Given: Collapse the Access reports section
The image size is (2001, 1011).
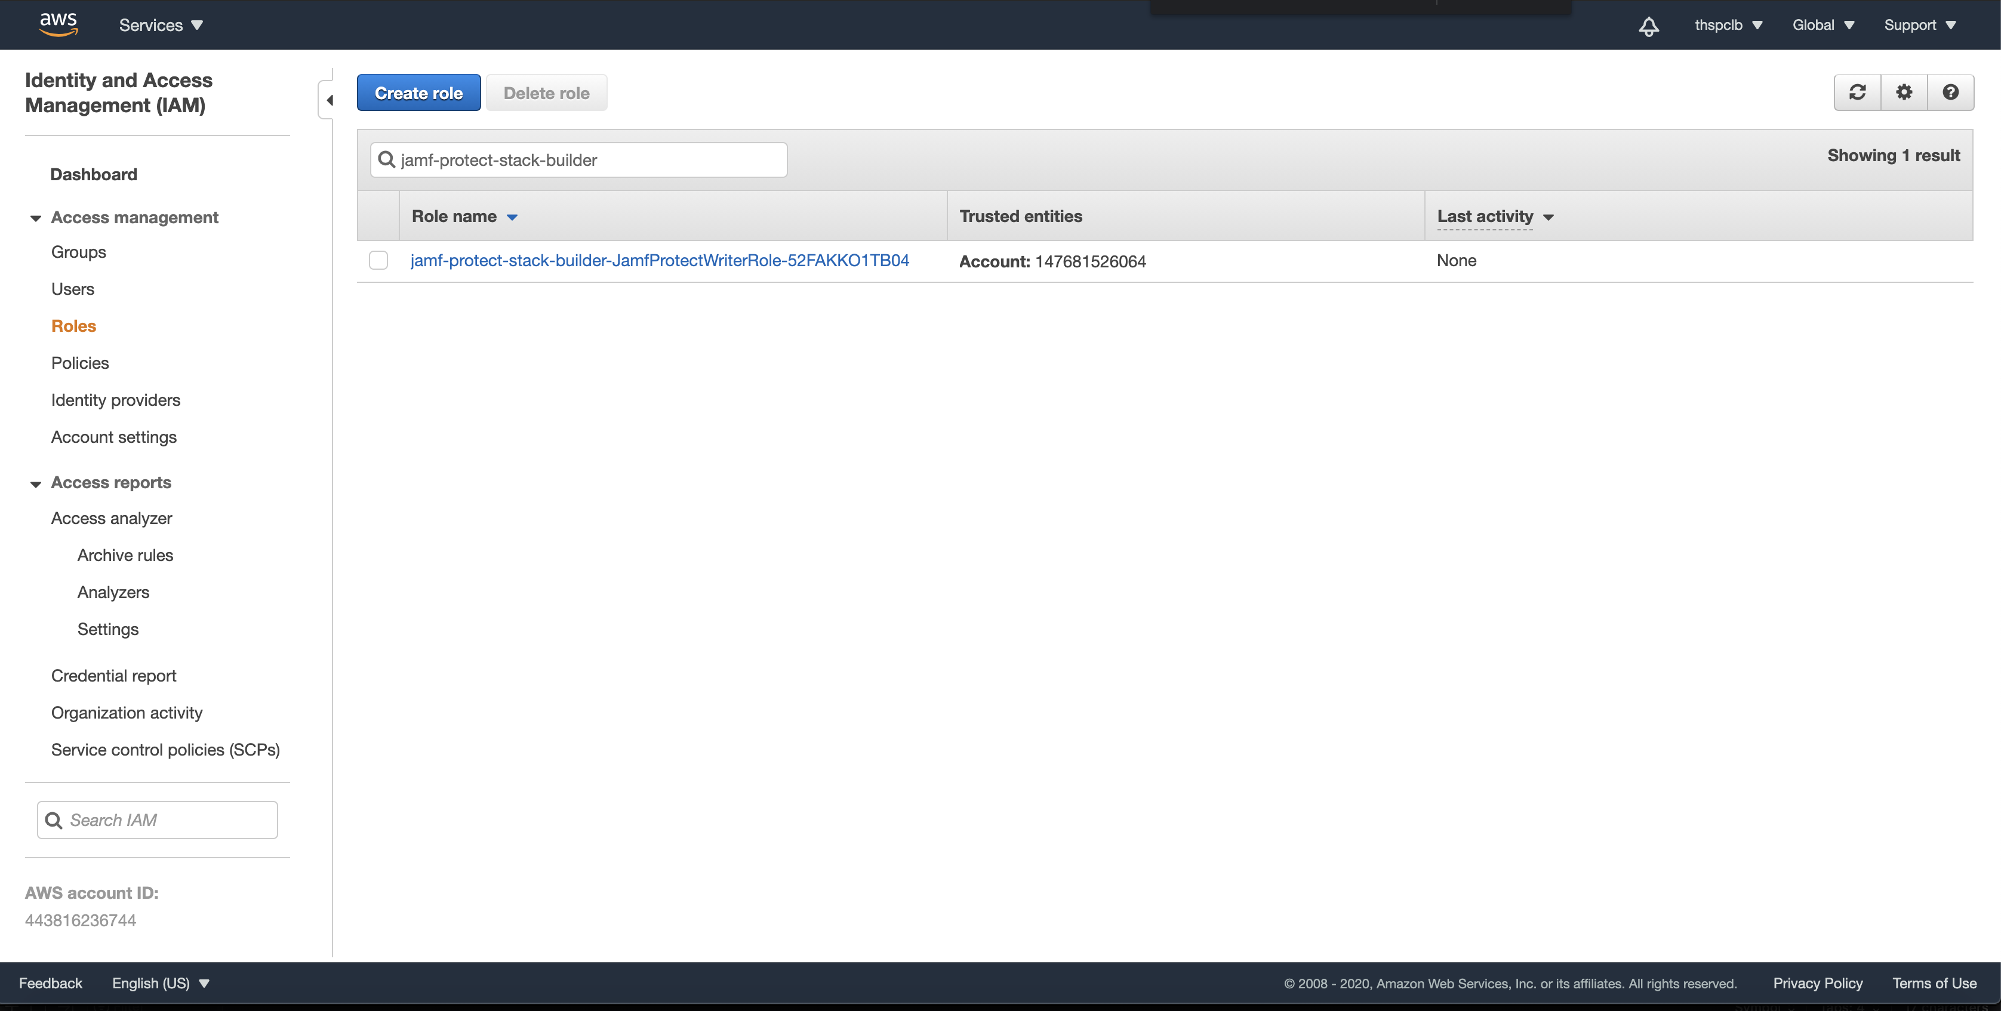Looking at the screenshot, I should click(x=36, y=484).
